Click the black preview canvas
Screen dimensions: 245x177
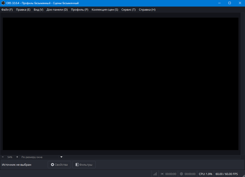(x=121, y=84)
